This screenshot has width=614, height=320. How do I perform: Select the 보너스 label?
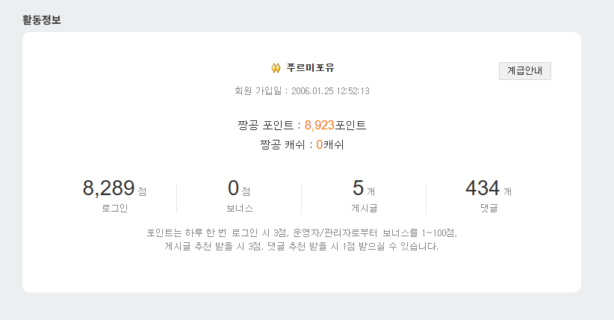click(x=240, y=208)
